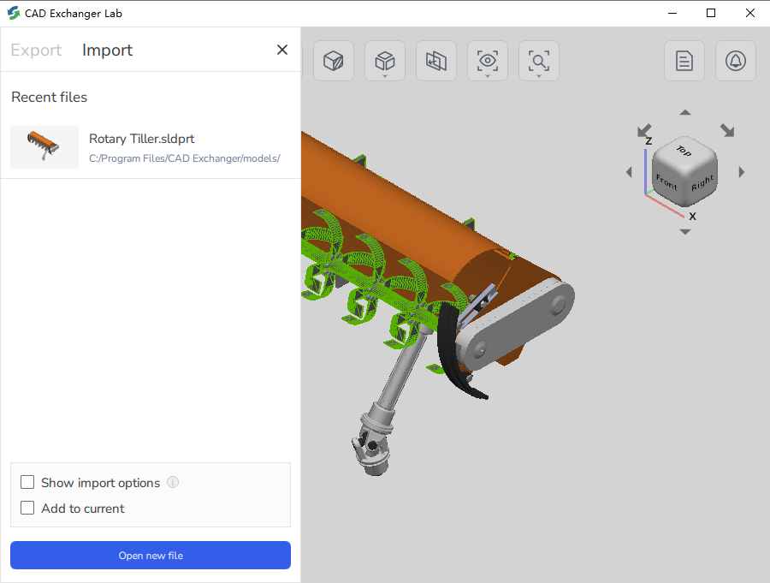Image resolution: width=770 pixels, height=583 pixels.
Task: Enable Show import options checkbox
Action: tap(27, 483)
